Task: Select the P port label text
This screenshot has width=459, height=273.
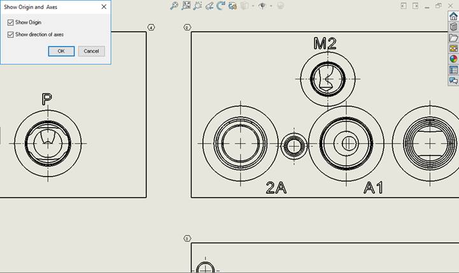Action: click(47, 99)
